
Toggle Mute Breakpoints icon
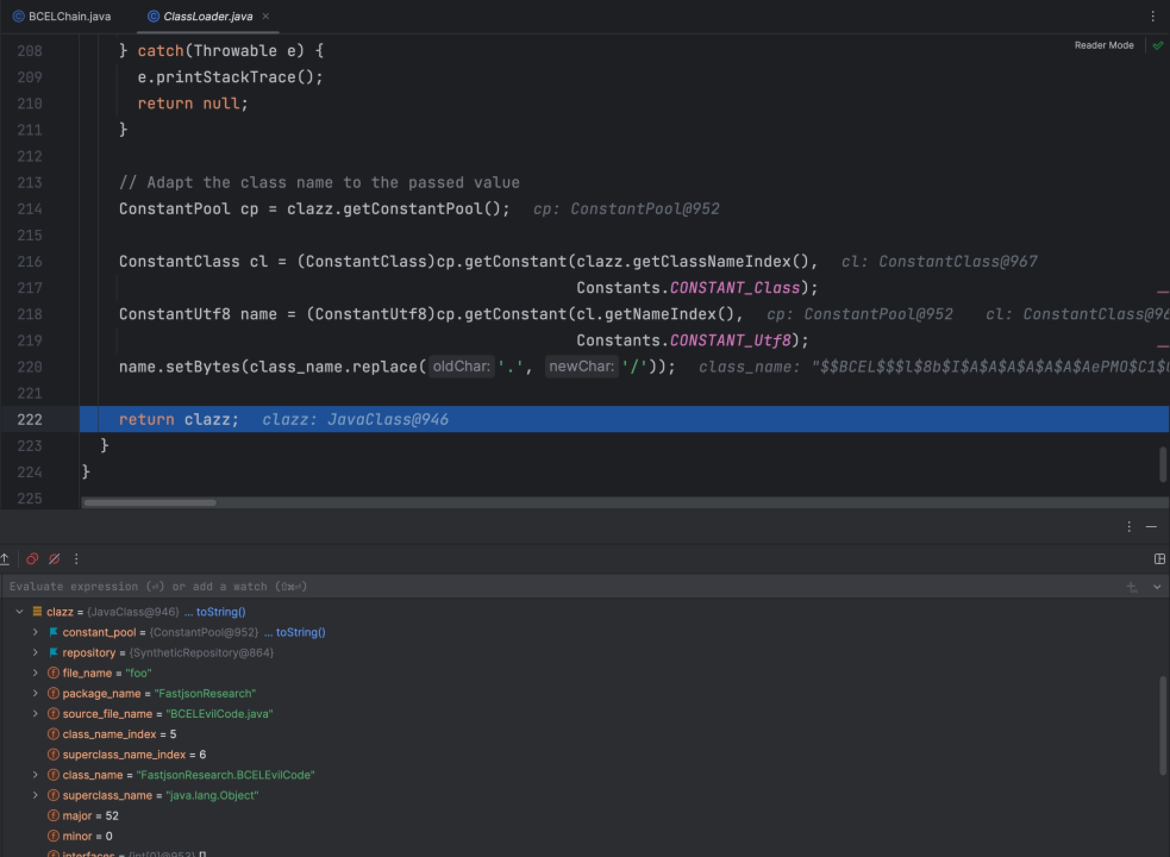[54, 559]
